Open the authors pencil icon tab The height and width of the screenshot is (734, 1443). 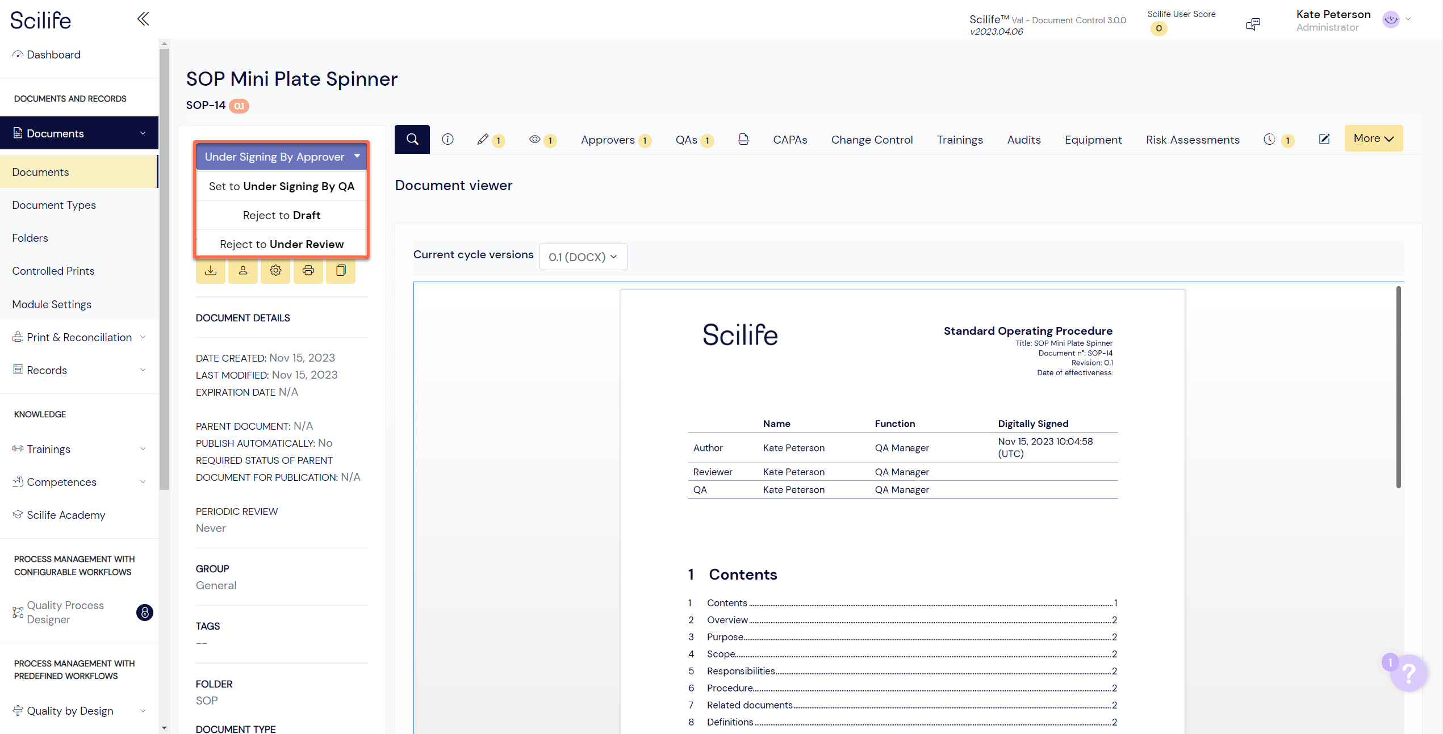[x=491, y=140]
